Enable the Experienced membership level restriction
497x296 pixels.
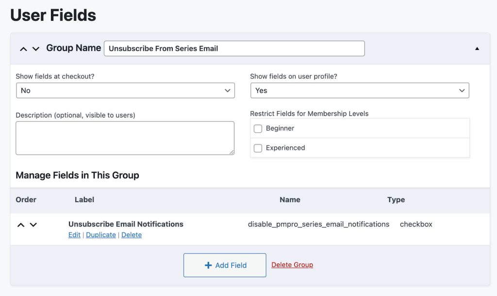tap(258, 148)
